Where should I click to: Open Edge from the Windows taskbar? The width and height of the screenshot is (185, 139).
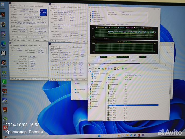click(131, 135)
